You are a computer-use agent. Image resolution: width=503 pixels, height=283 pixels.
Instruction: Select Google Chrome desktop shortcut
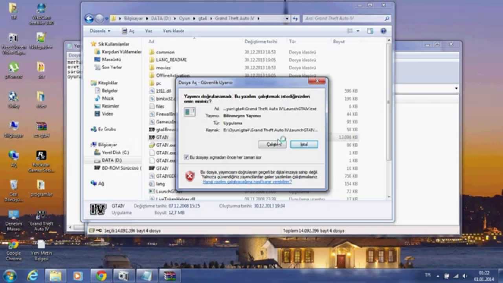13,250
